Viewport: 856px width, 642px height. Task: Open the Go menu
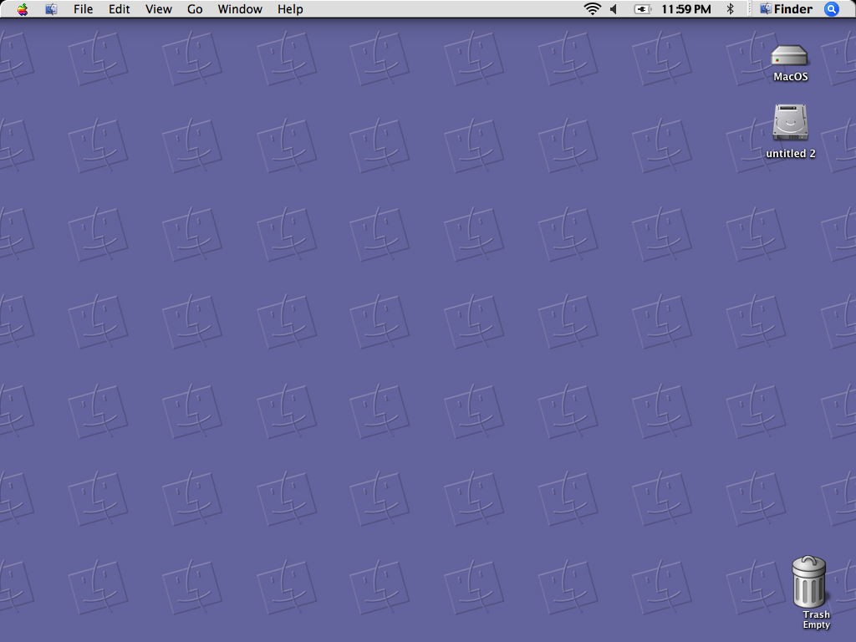pyautogui.click(x=195, y=9)
